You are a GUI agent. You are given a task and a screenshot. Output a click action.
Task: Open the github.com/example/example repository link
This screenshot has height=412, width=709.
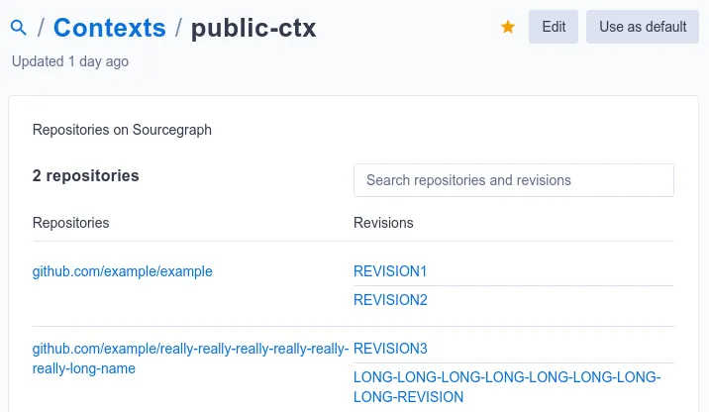click(x=122, y=271)
